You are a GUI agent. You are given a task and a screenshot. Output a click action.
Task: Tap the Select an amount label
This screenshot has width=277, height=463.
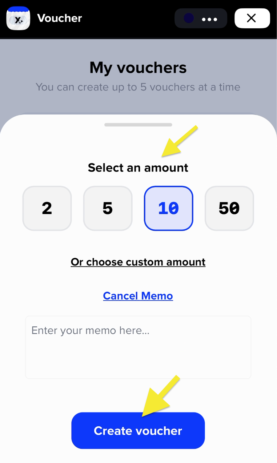[x=138, y=168]
